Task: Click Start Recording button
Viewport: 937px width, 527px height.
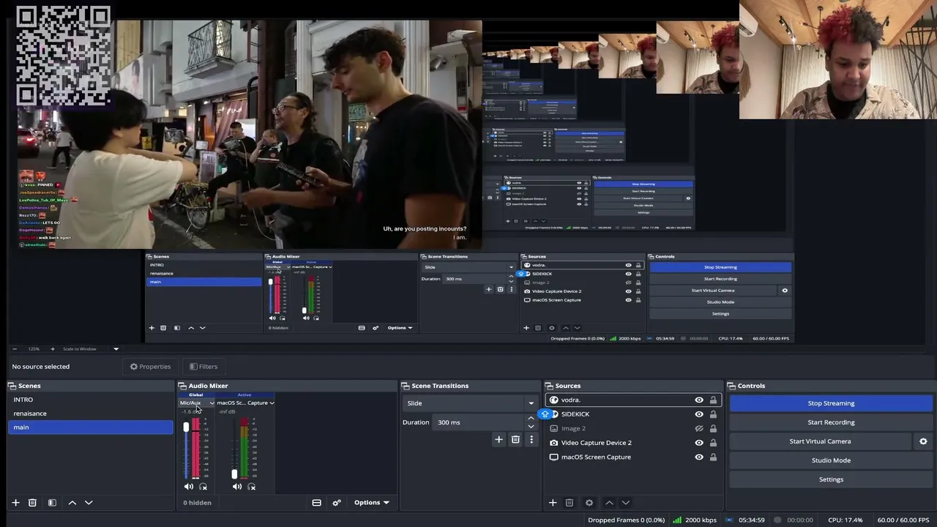Action: pos(831,422)
